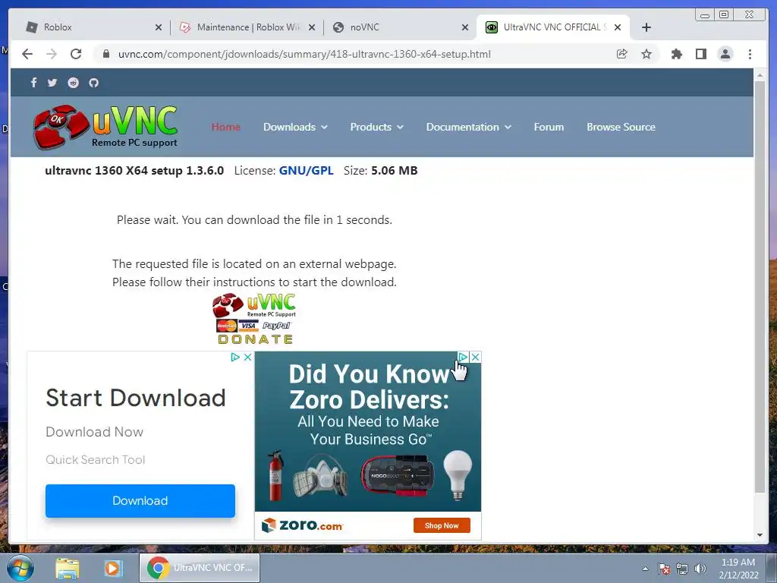Click the Shop Now button

(442, 525)
